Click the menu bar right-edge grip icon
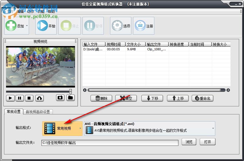Image resolution: width=244 pixels, height=161 pixels. pos(241,11)
